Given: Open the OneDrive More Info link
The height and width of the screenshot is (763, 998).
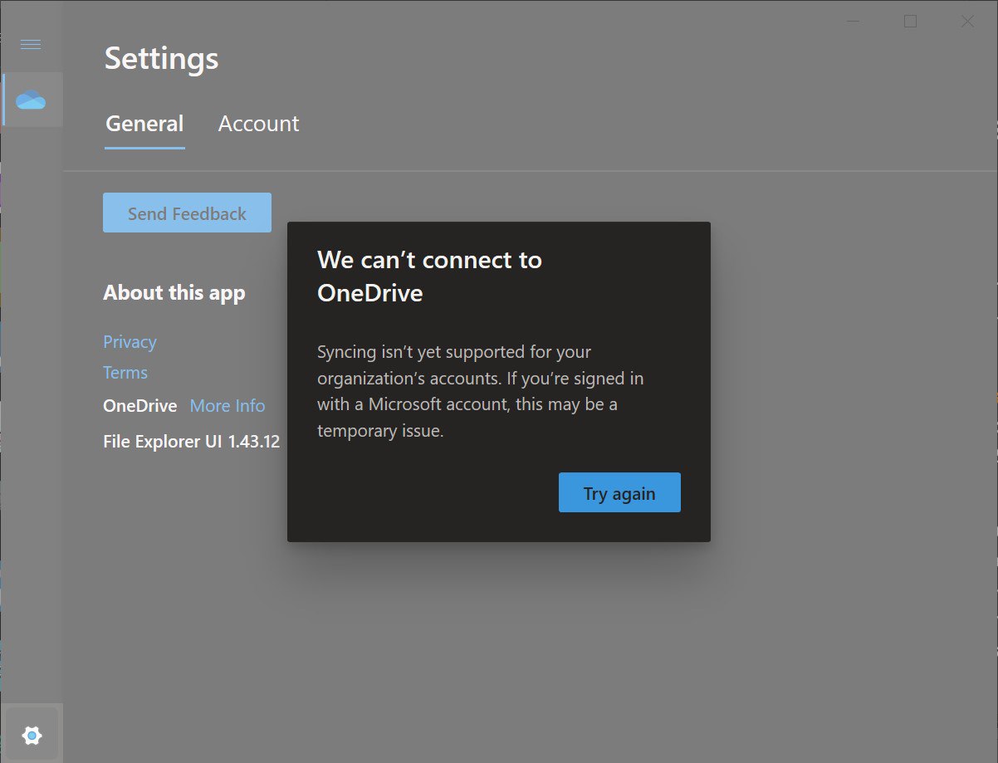Looking at the screenshot, I should pyautogui.click(x=227, y=406).
